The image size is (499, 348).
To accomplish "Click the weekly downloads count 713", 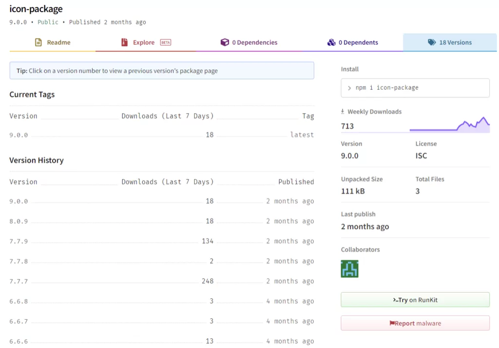I will [x=347, y=126].
